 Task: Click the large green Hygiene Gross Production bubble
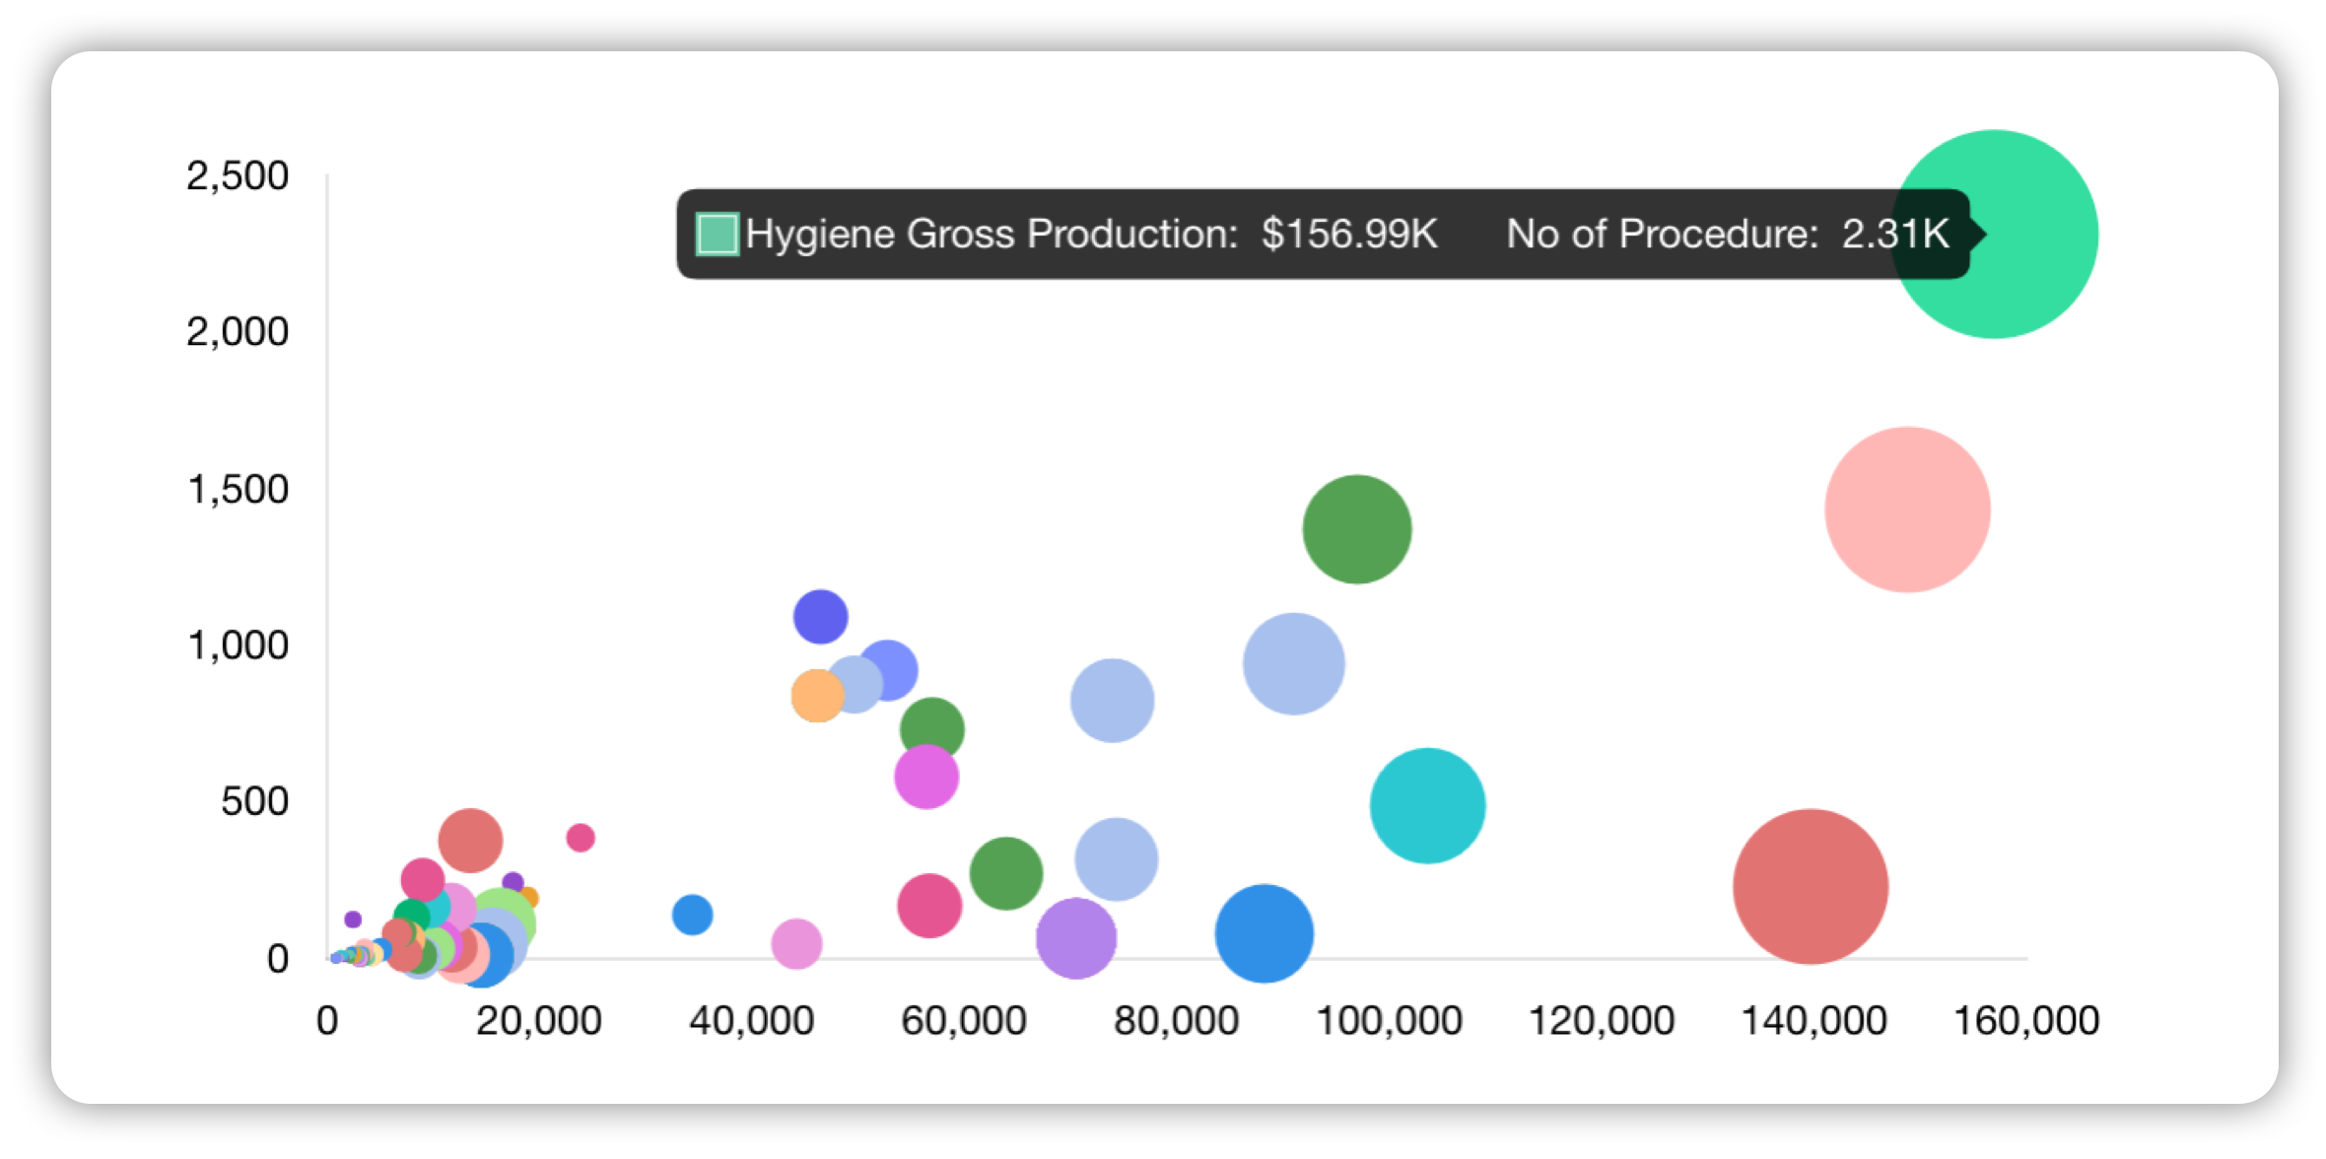click(1995, 235)
